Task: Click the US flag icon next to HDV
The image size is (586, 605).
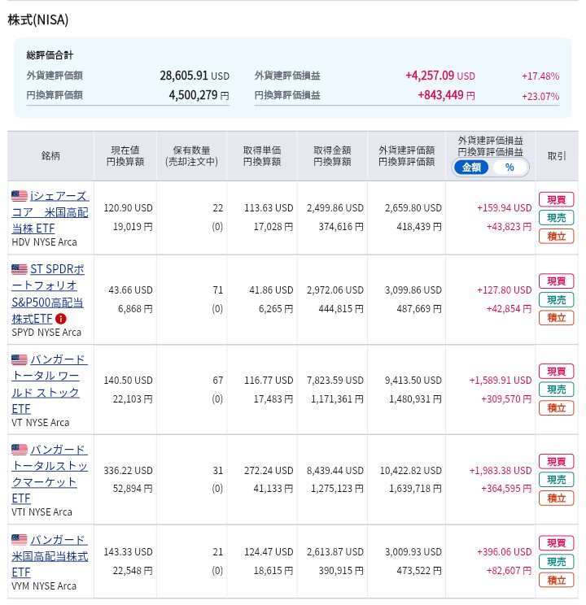Action: (x=20, y=196)
